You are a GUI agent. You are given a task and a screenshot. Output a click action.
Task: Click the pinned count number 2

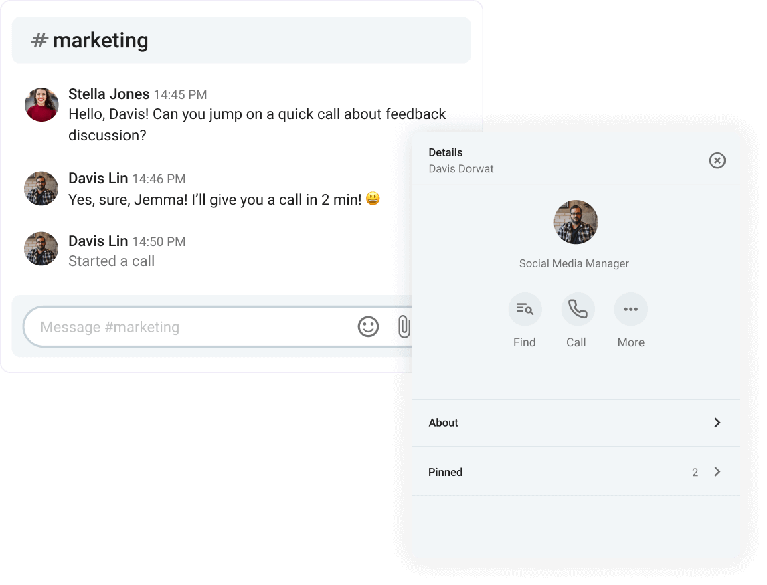pos(695,473)
